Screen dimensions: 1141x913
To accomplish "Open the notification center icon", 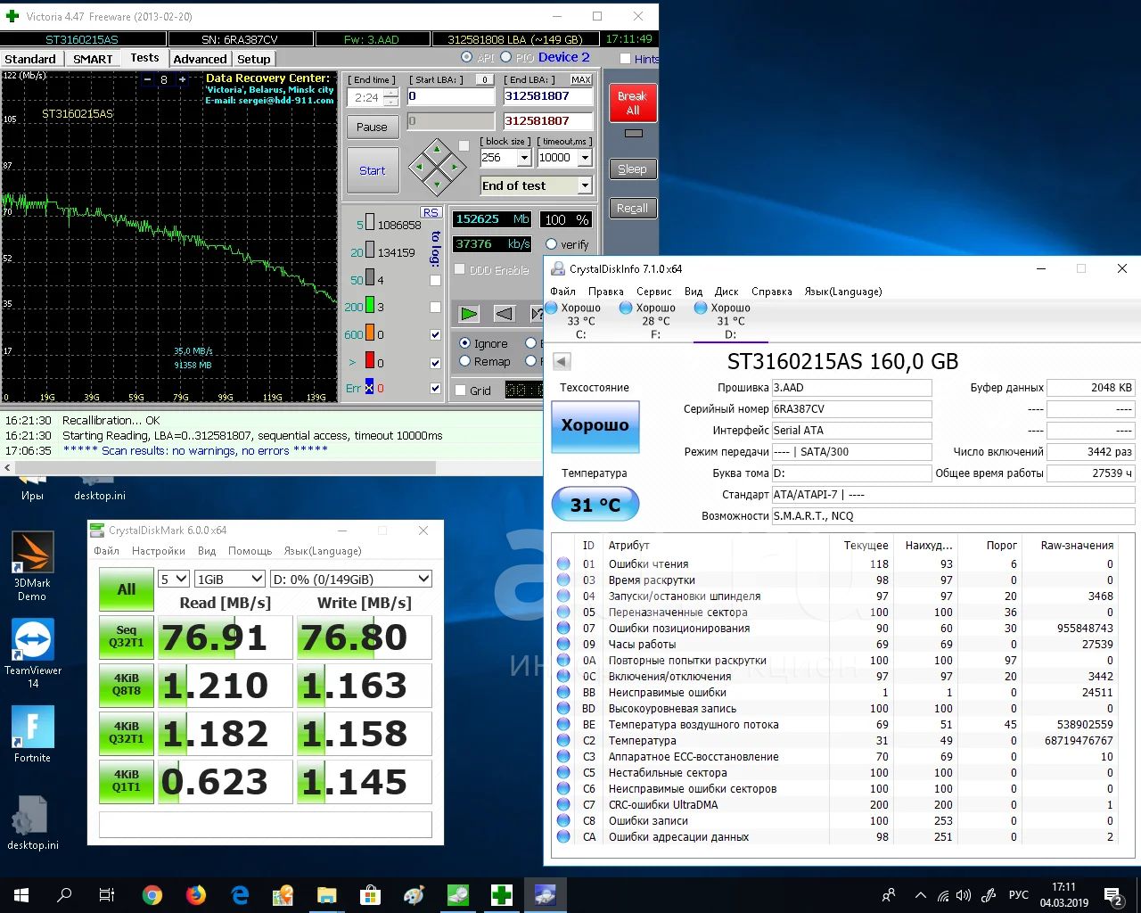I will click(1113, 895).
